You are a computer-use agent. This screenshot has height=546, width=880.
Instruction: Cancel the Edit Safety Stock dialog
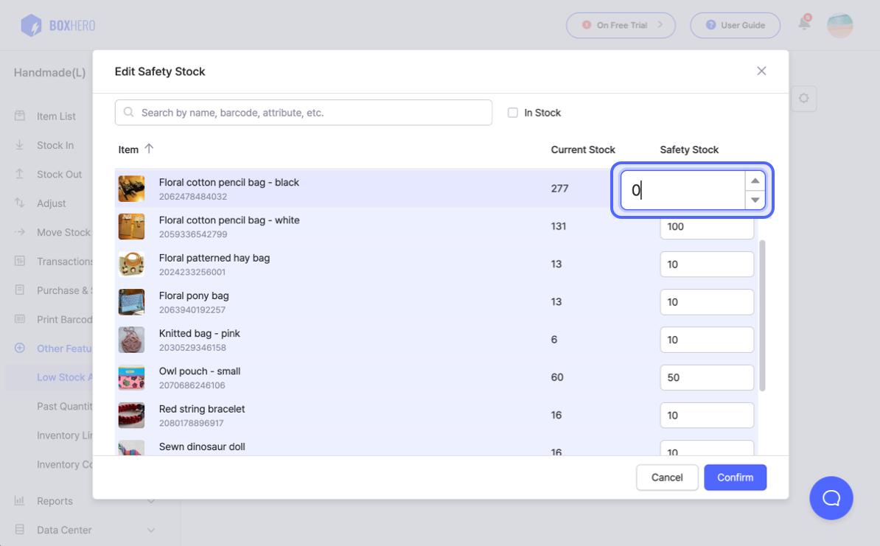click(x=666, y=477)
